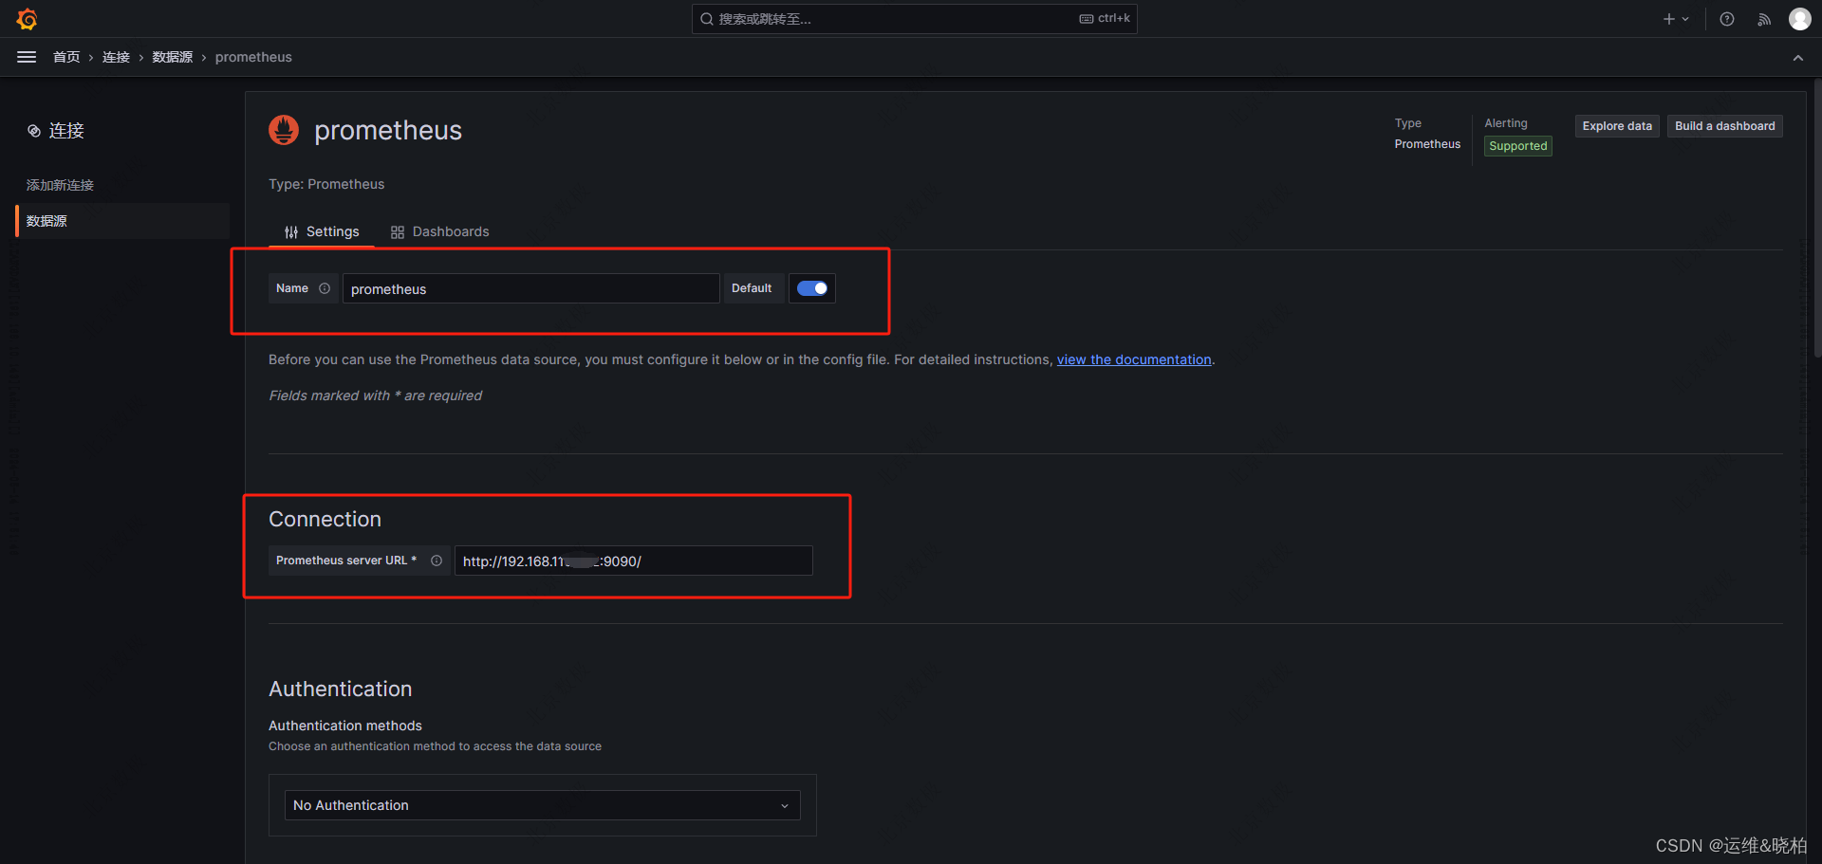This screenshot has height=864, width=1822.
Task: Open the user avatar profile menu
Action: pos(1799,19)
